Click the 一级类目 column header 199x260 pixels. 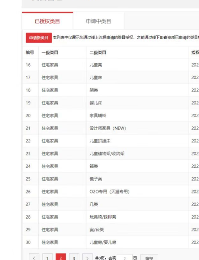click(x=50, y=53)
